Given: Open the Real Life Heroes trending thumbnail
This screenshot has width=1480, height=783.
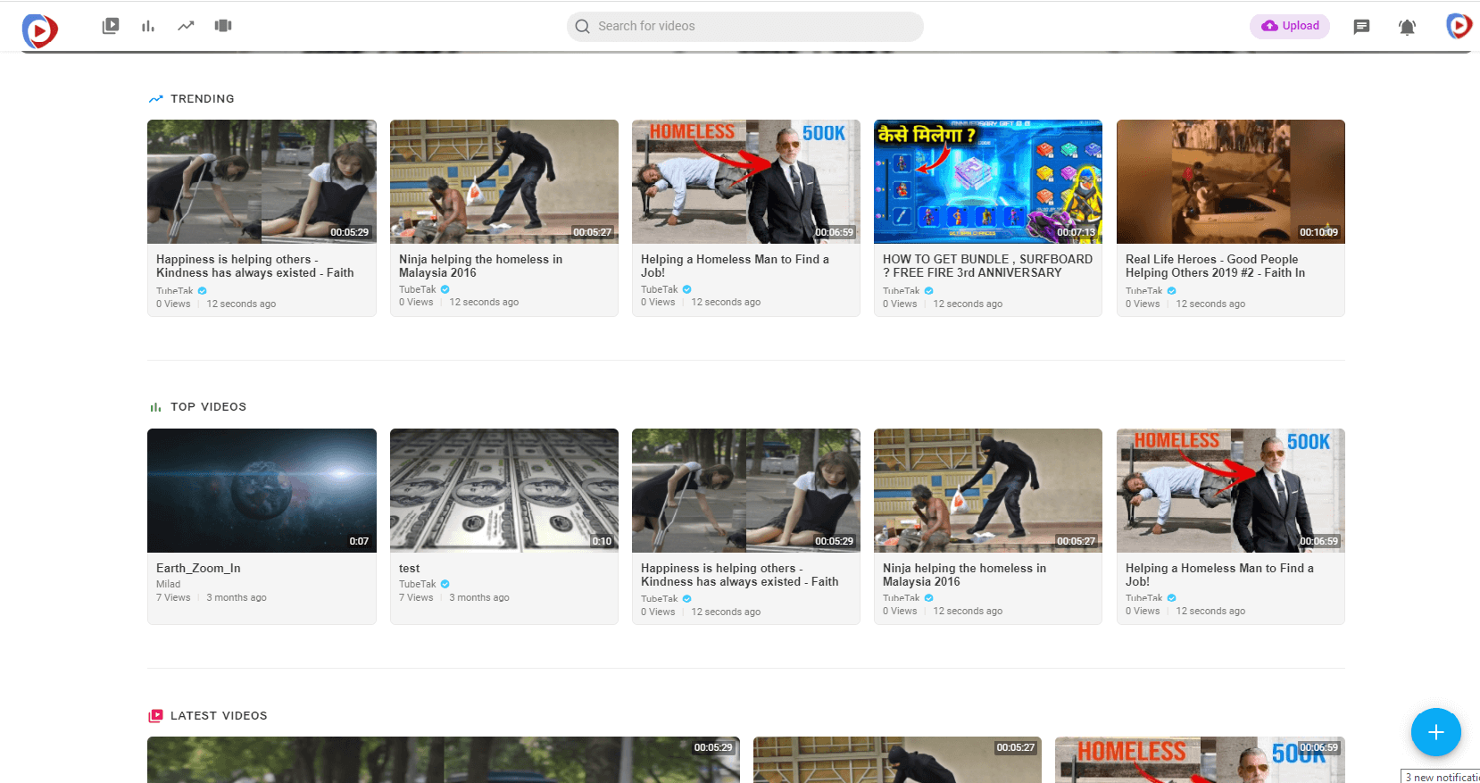Looking at the screenshot, I should click(x=1230, y=181).
